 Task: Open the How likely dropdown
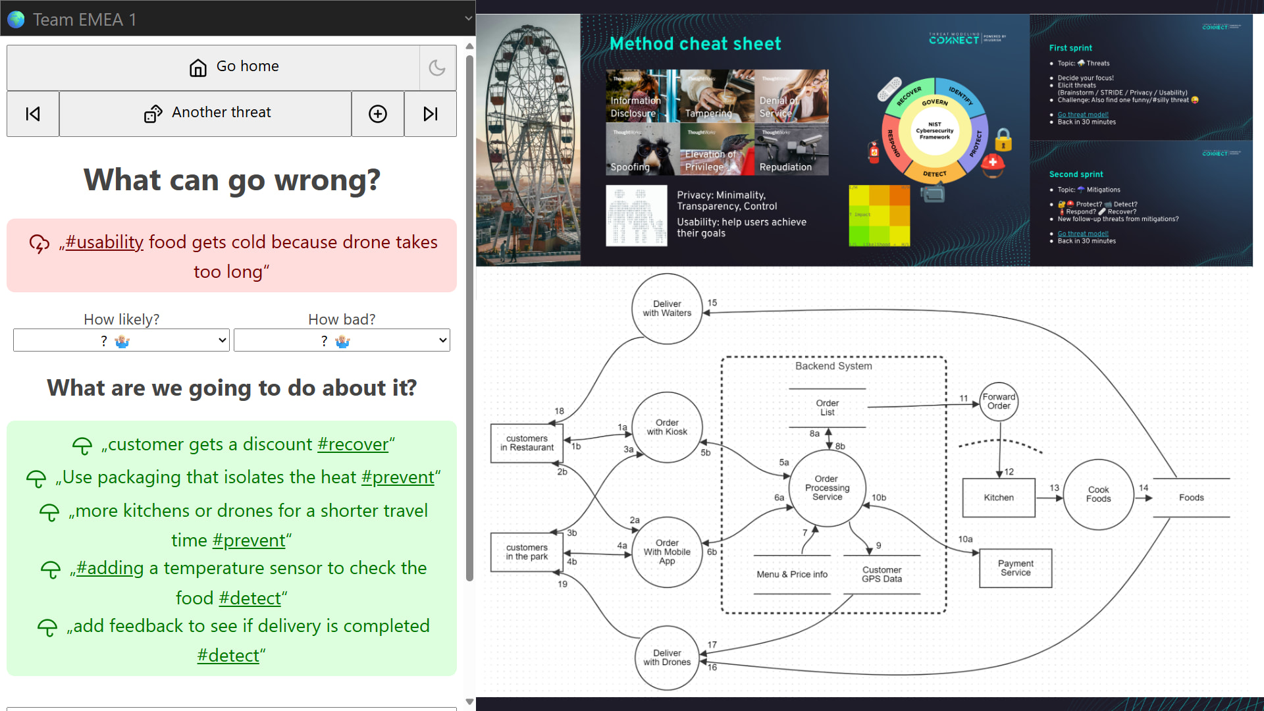click(x=121, y=340)
